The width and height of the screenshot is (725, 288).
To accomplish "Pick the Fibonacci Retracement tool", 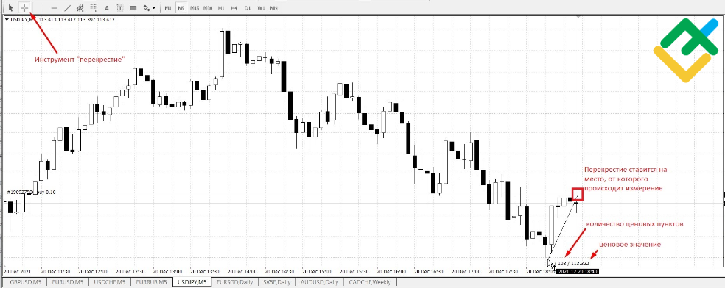I will click(x=94, y=8).
